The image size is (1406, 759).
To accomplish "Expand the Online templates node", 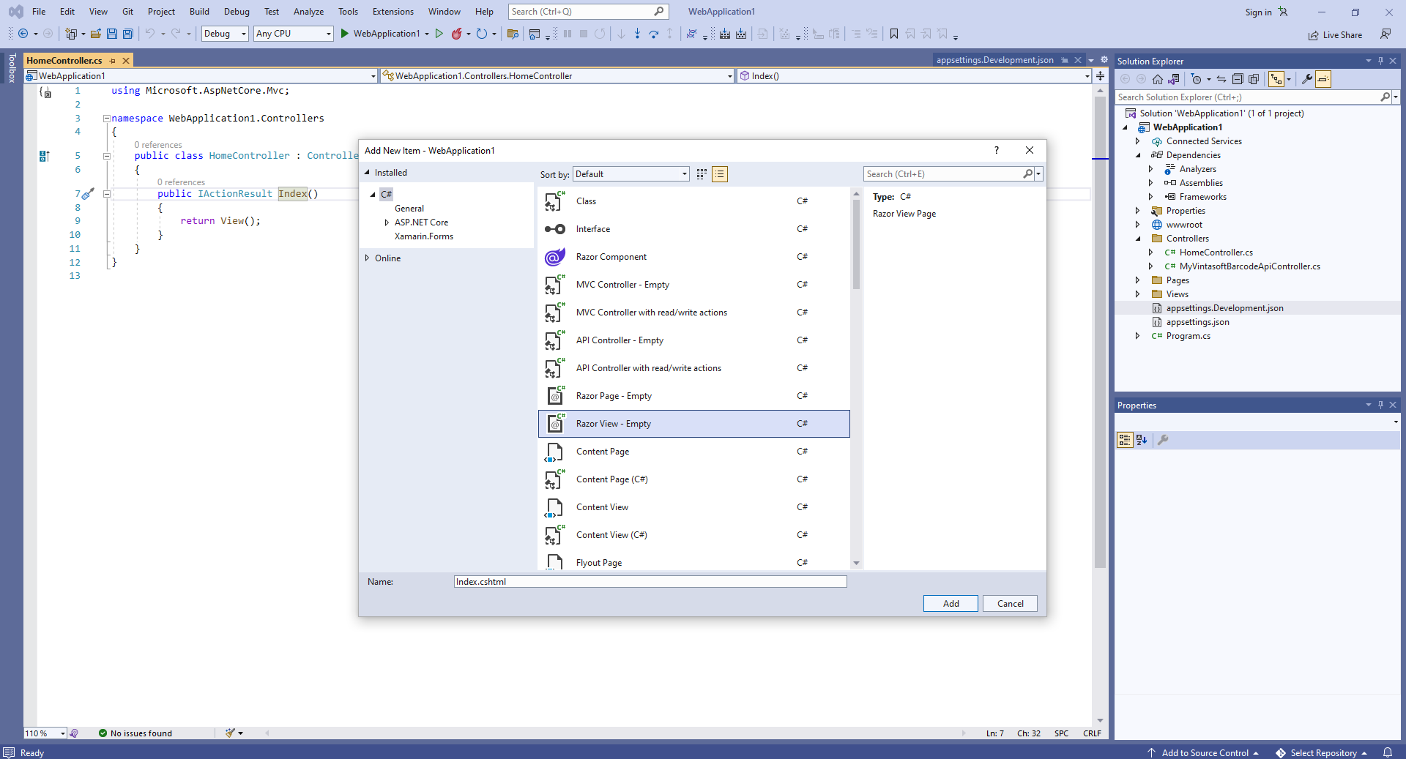I will pos(367,258).
